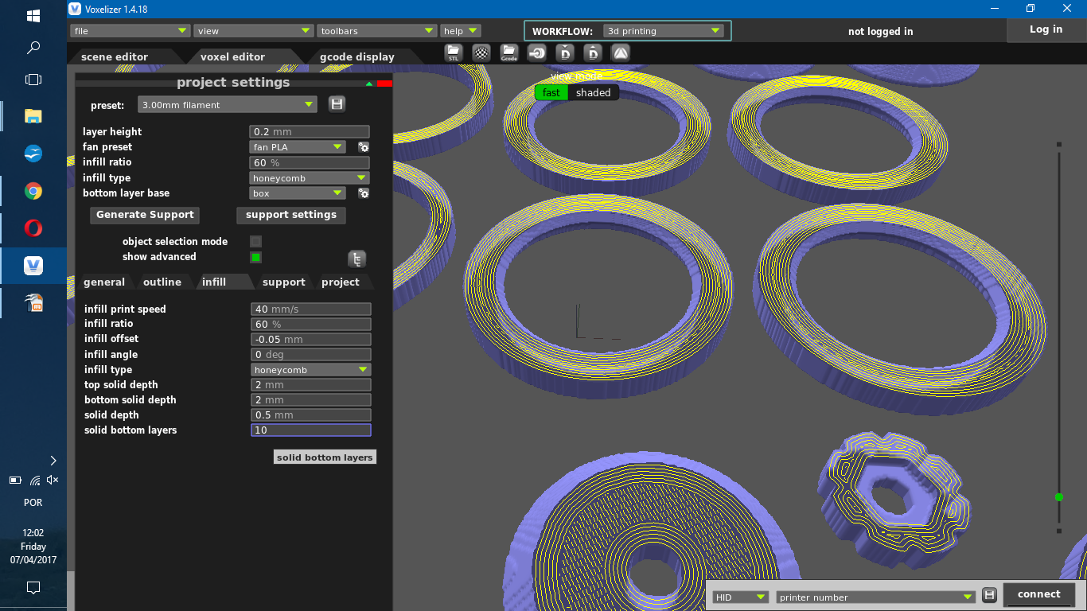This screenshot has width=1087, height=611.
Task: Open the help dropdown menu
Action: [461, 31]
